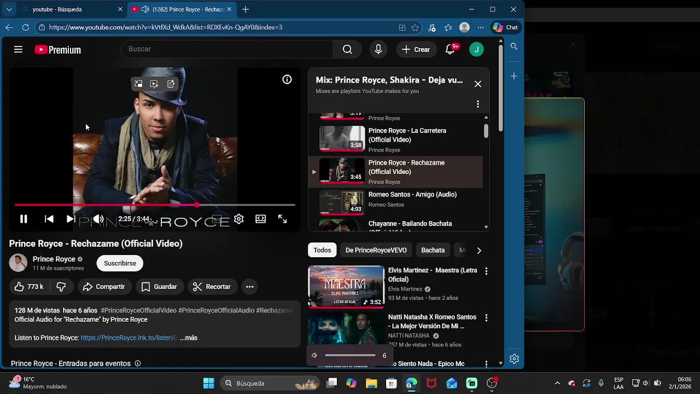Open more actions three-dot button
This screenshot has width=700, height=394.
tap(249, 287)
